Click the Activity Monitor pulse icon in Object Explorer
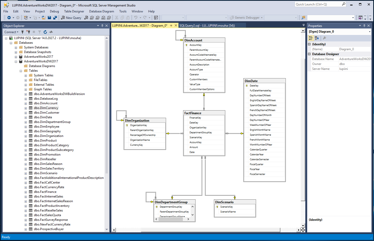The width and height of the screenshot is (374, 241). 51,32
